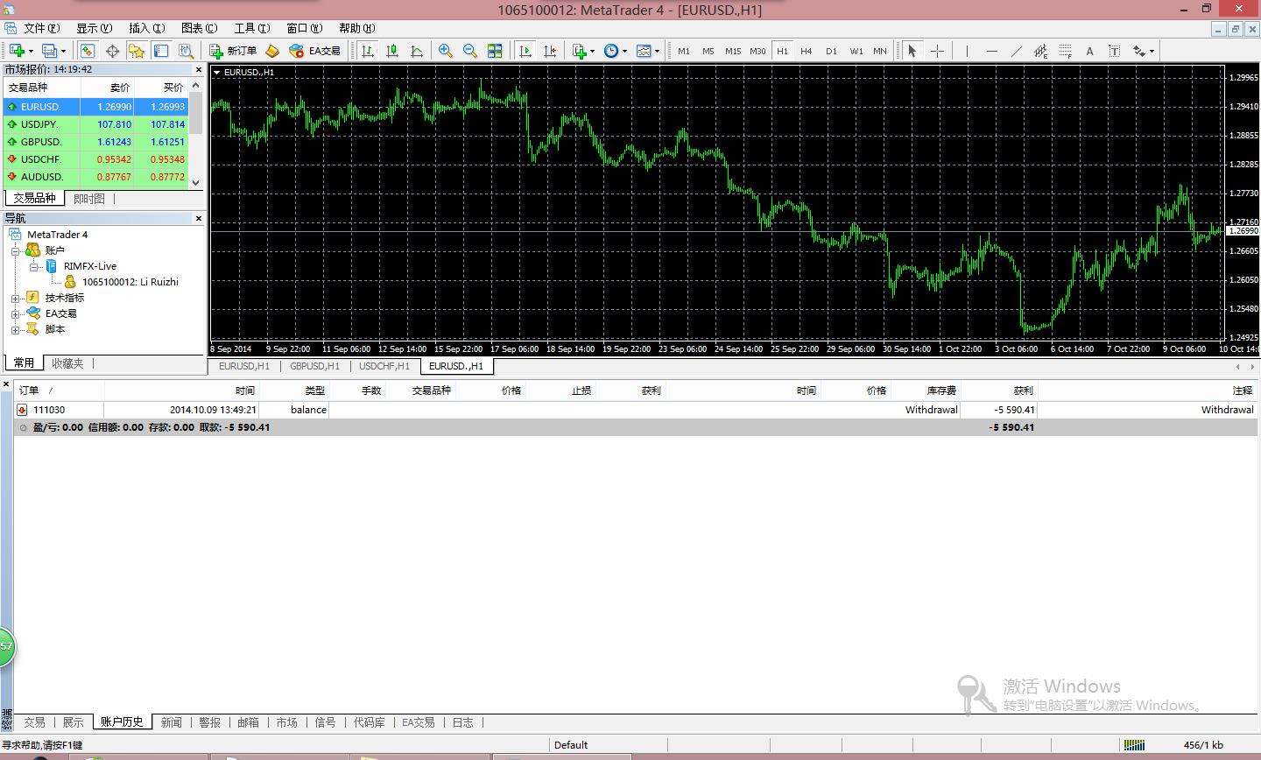This screenshot has width=1261, height=760.
Task: Open the 工具 menu
Action: coord(252,28)
